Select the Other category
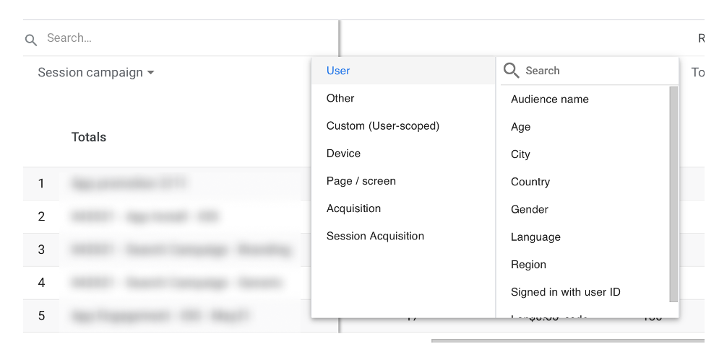Image resolution: width=706 pixels, height=344 pixels. tap(340, 98)
